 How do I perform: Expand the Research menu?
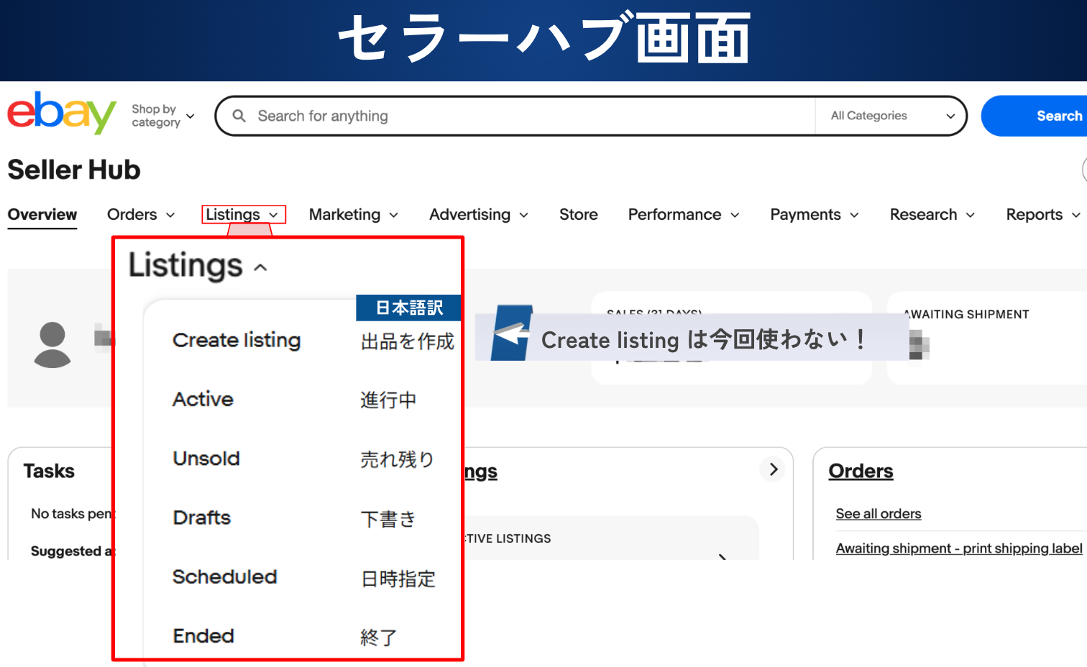932,214
